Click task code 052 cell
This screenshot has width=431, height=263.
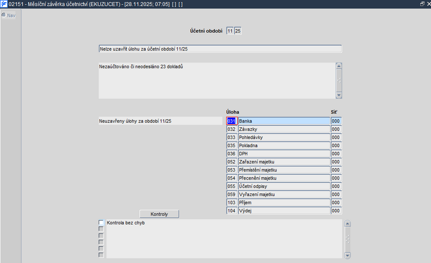point(232,162)
